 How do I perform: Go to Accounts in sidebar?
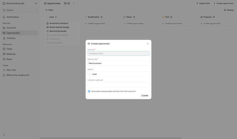click(x=11, y=28)
